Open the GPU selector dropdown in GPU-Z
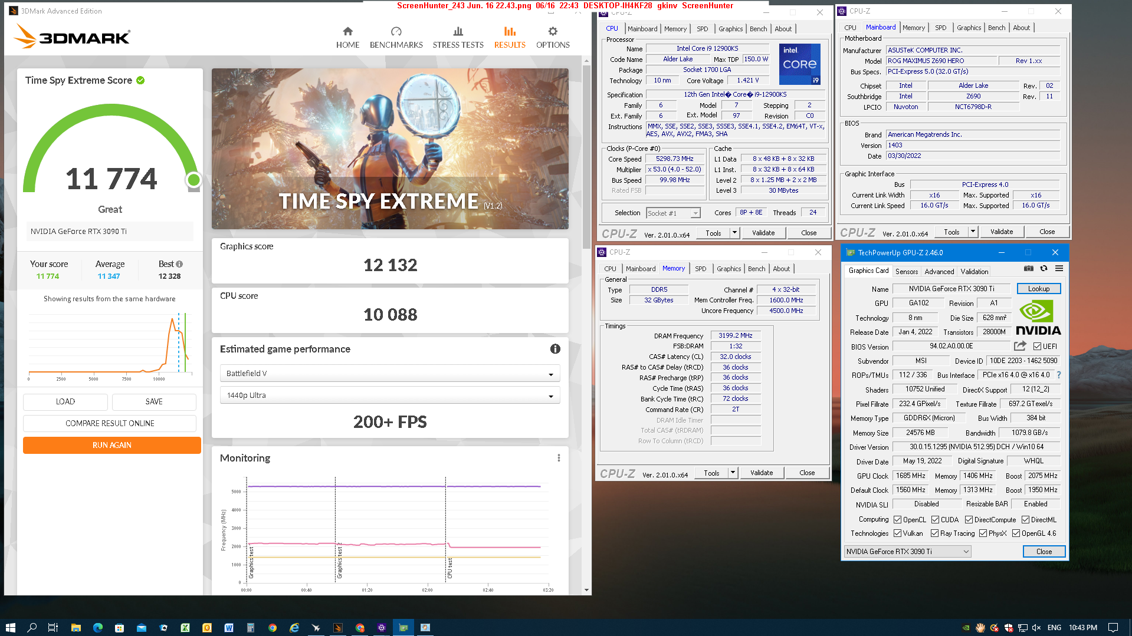 point(907,552)
